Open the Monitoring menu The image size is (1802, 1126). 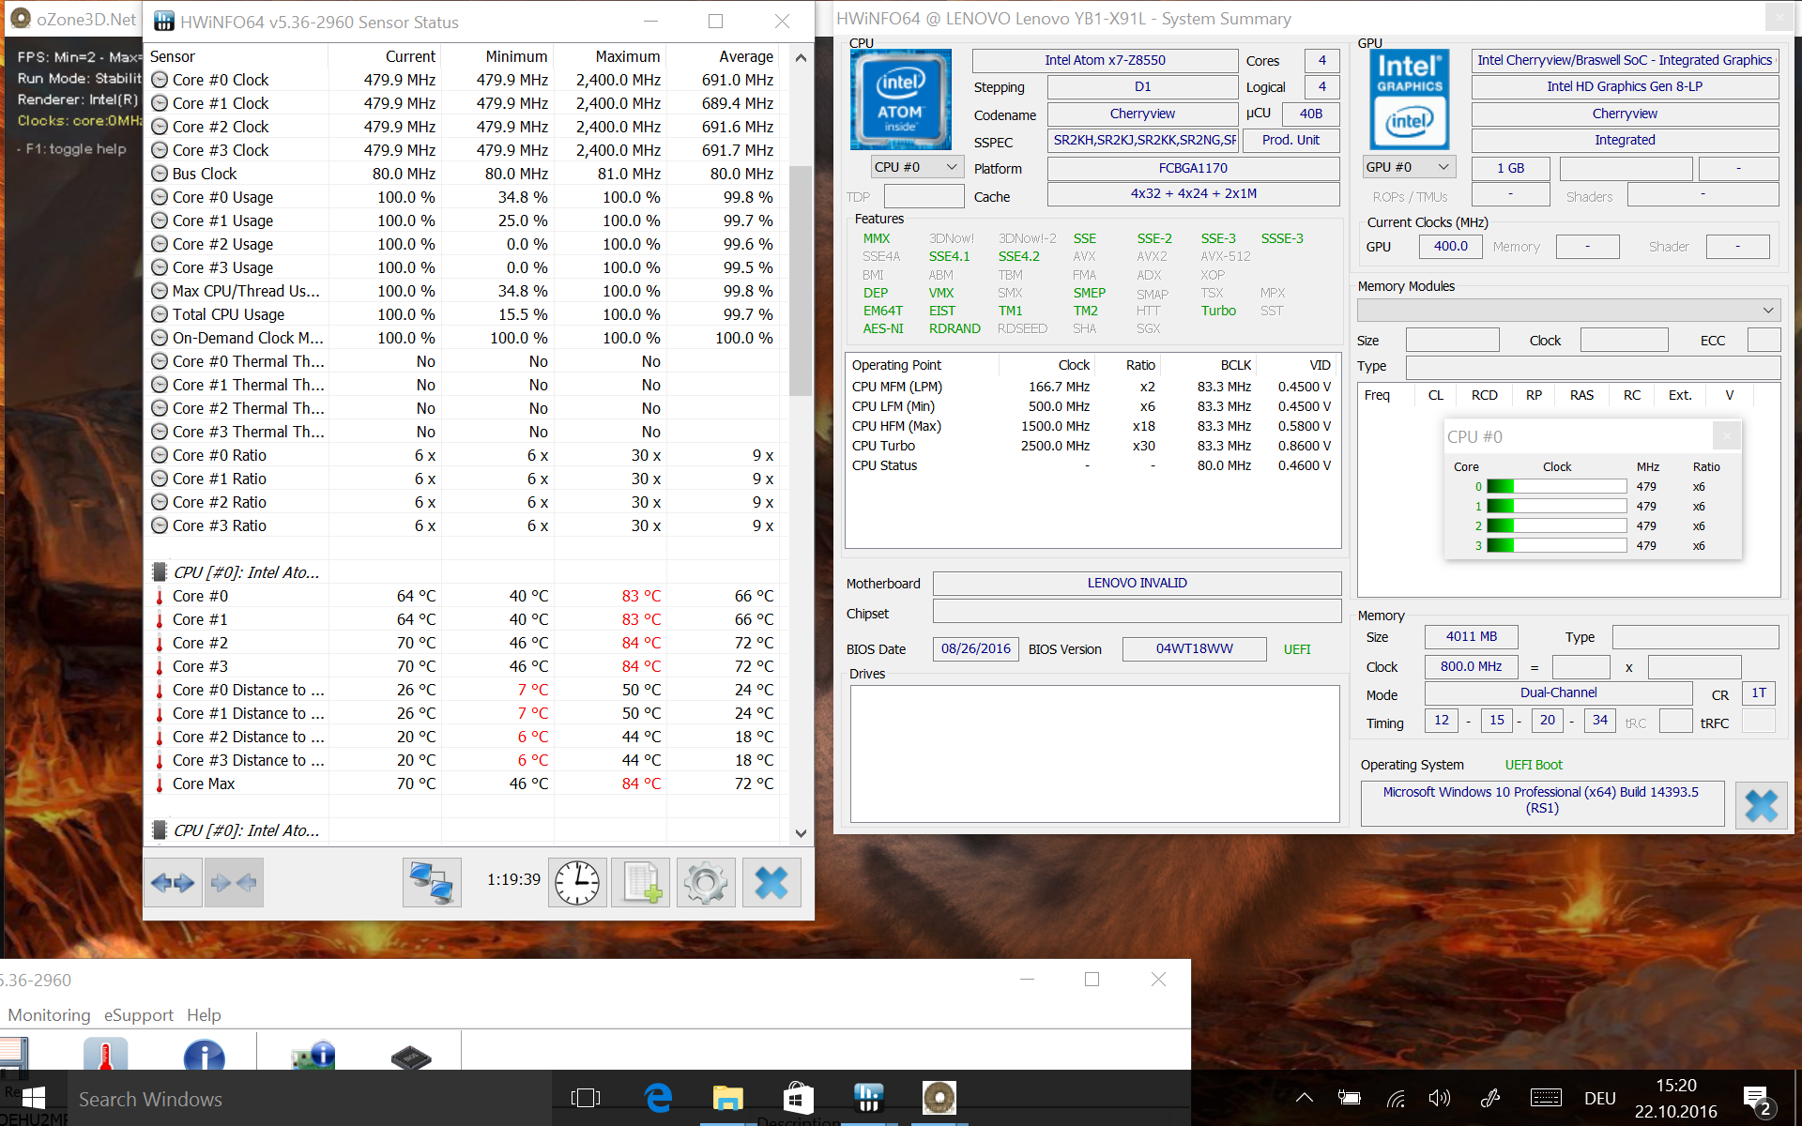tap(49, 1015)
